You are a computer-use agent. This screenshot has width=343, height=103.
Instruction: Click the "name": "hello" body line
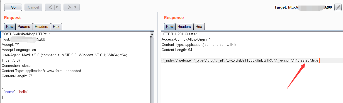[16, 92]
